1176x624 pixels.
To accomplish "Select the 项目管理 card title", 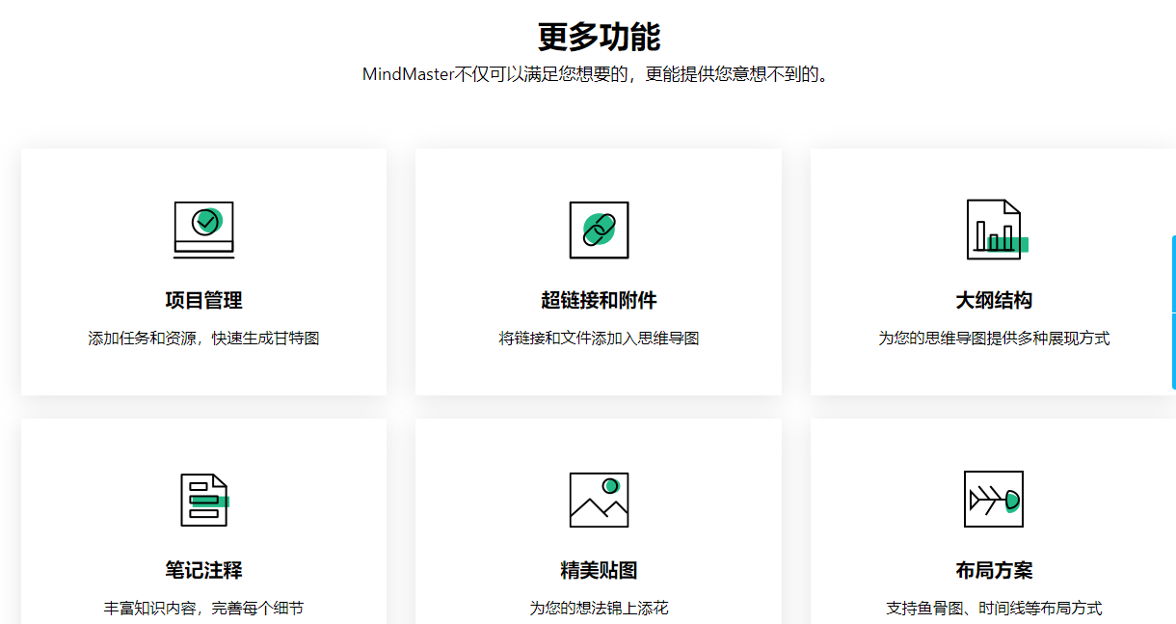I will pos(203,300).
